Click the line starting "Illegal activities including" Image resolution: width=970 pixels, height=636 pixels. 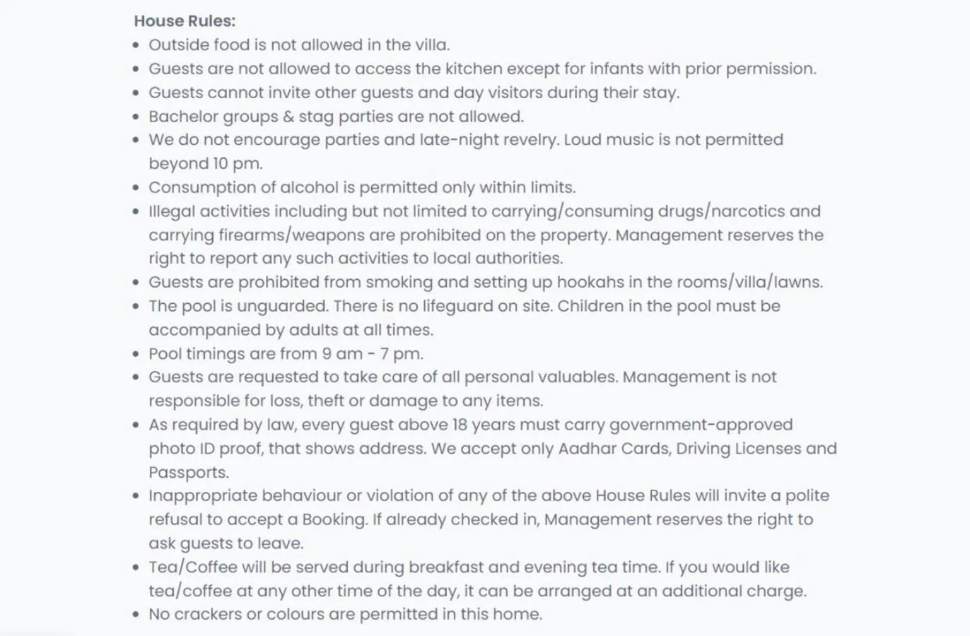click(x=484, y=211)
